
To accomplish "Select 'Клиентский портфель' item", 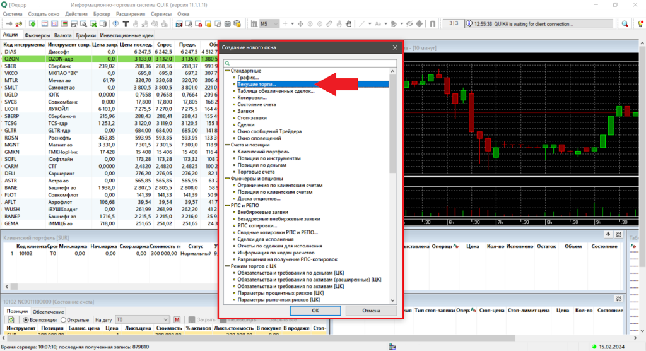I will 263,152.
